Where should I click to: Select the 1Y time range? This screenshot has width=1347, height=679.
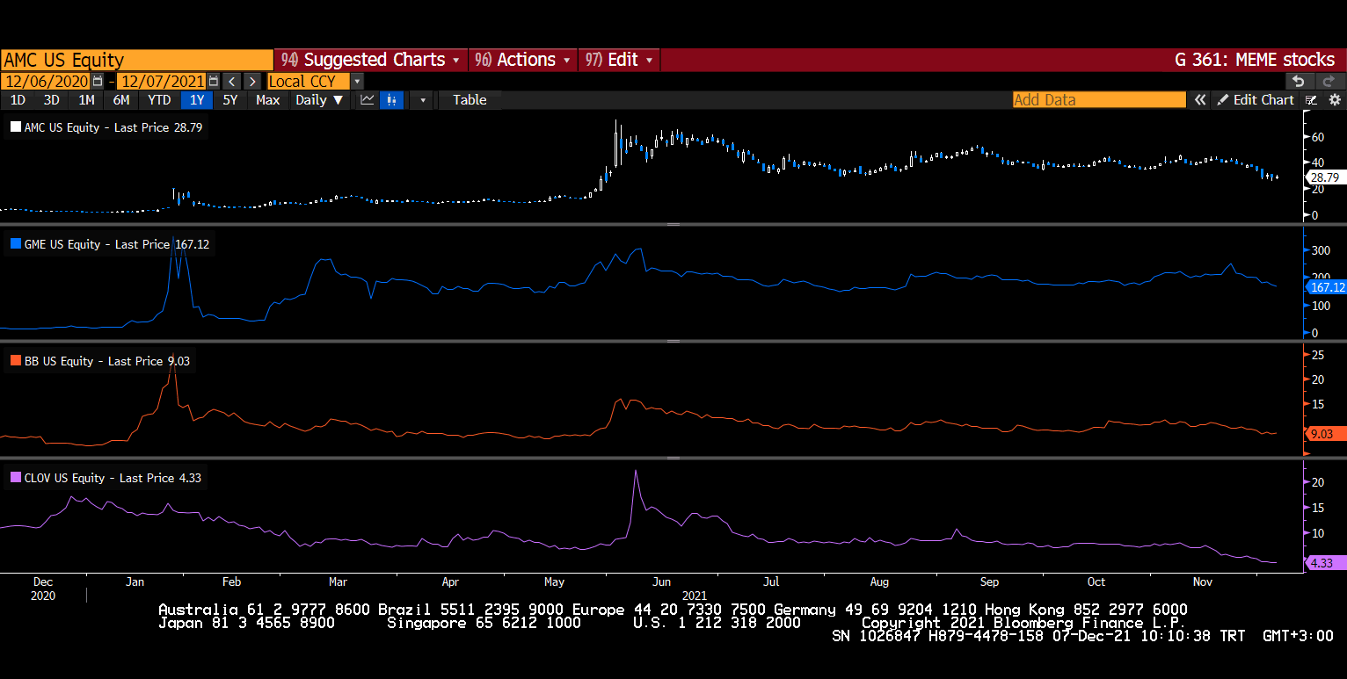coord(197,100)
